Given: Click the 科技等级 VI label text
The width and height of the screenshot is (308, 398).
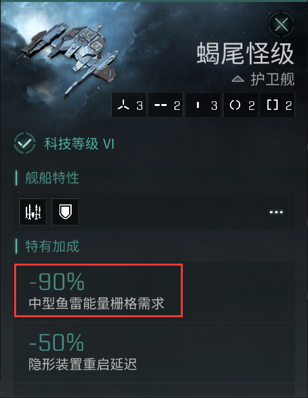Looking at the screenshot, I should click(79, 143).
